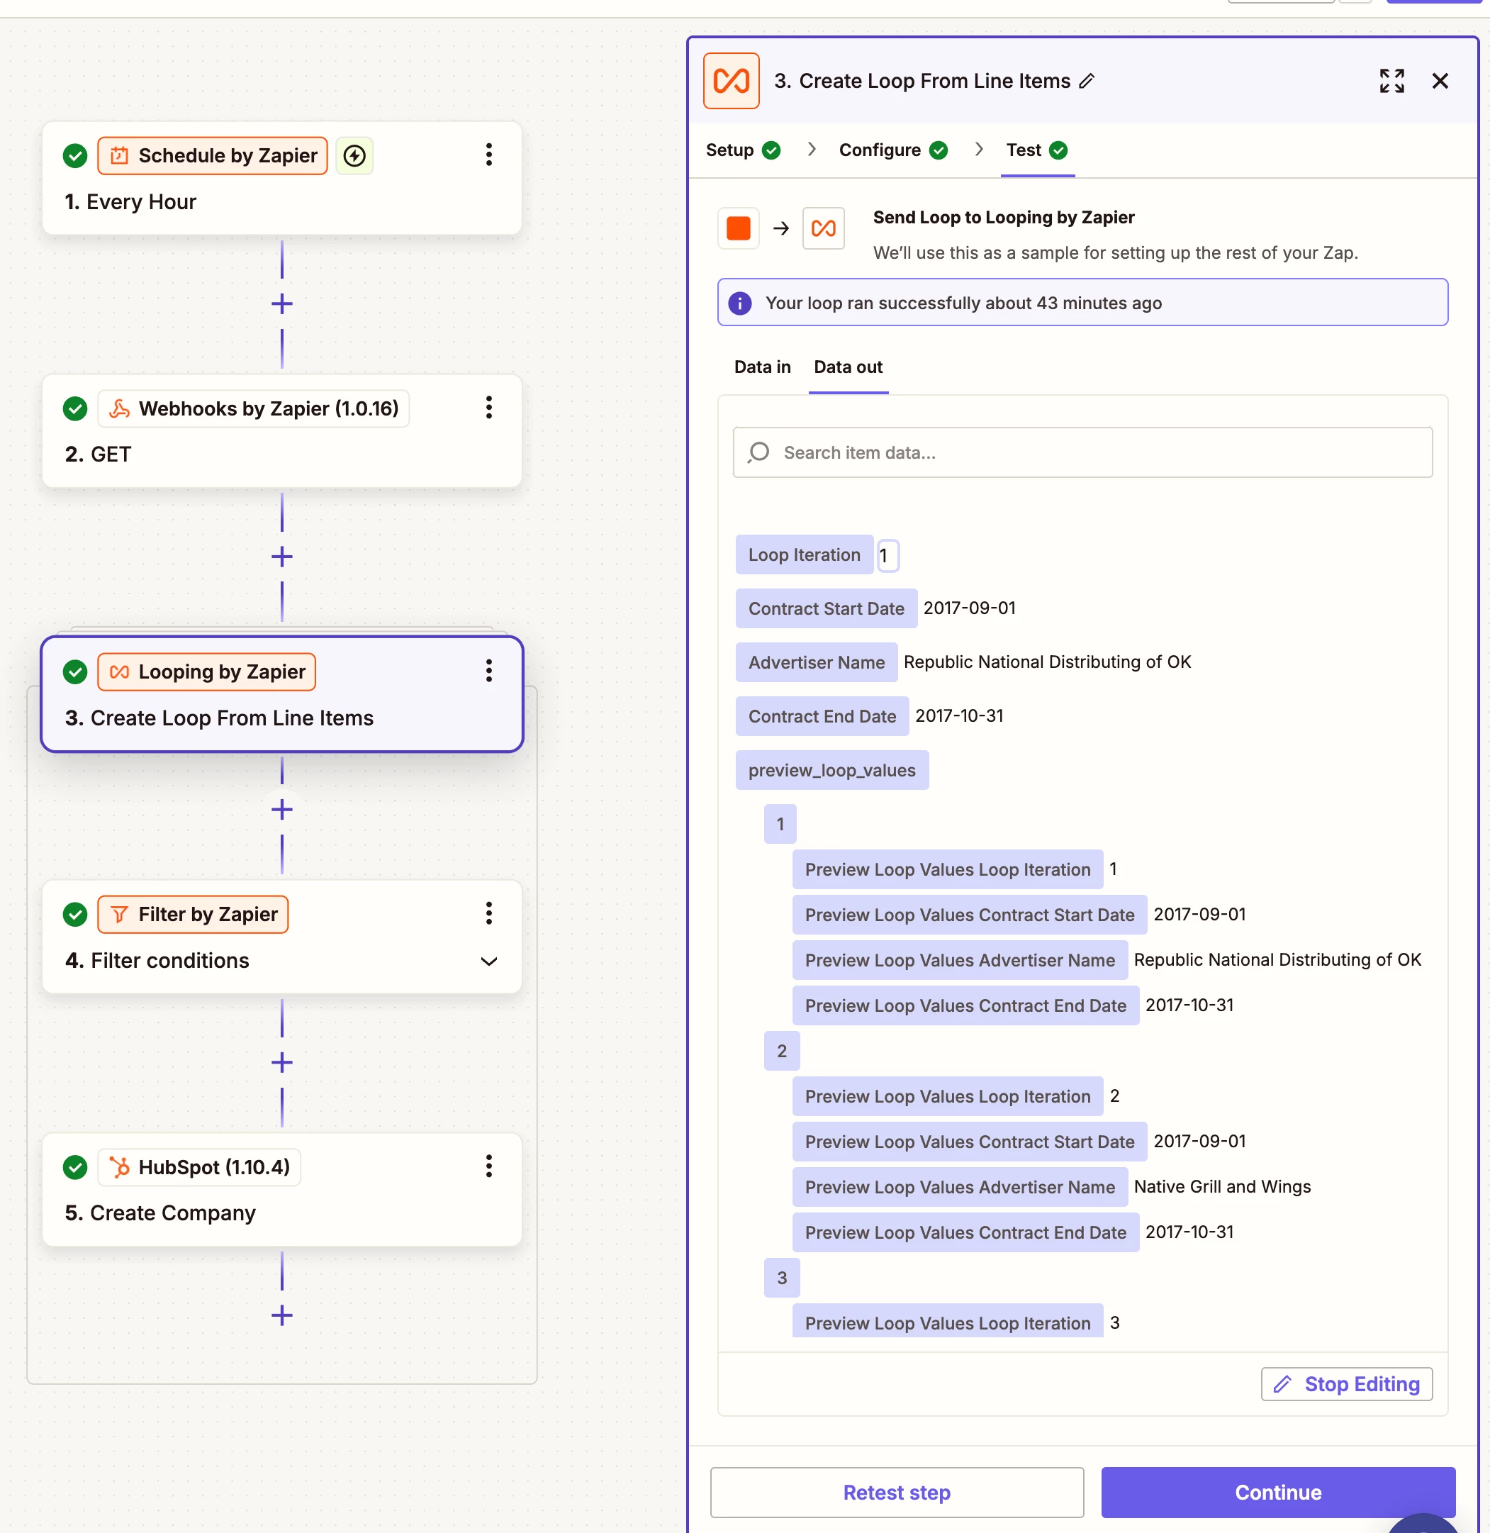
Task: Rename step using pencil icon in panel header
Action: pyautogui.click(x=1087, y=81)
